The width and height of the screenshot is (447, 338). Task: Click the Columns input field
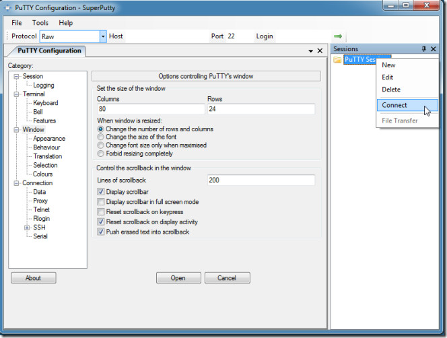point(151,109)
